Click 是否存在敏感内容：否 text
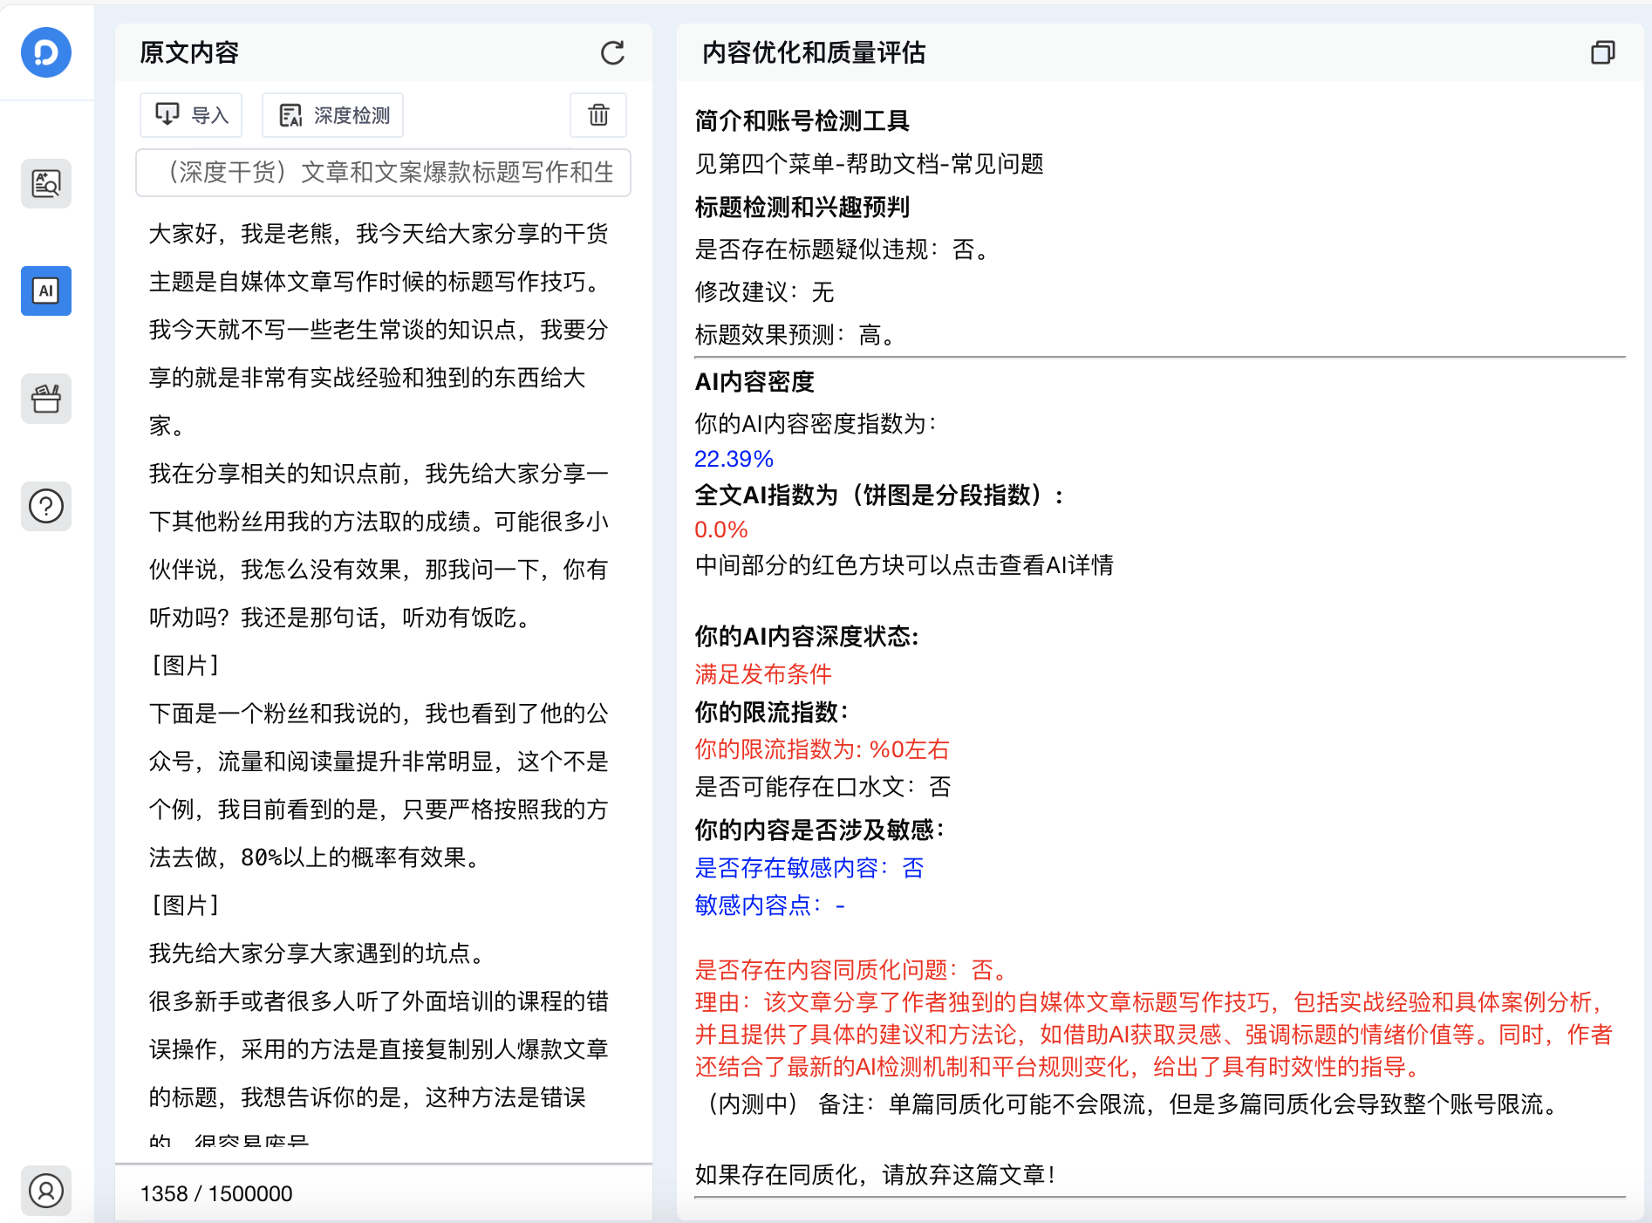The width and height of the screenshot is (1652, 1223). pos(809,867)
